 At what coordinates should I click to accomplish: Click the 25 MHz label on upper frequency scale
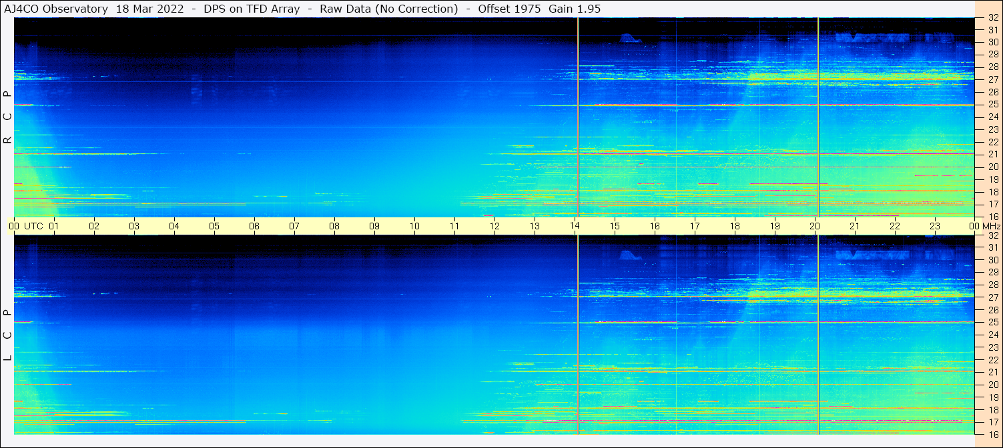[x=993, y=104]
